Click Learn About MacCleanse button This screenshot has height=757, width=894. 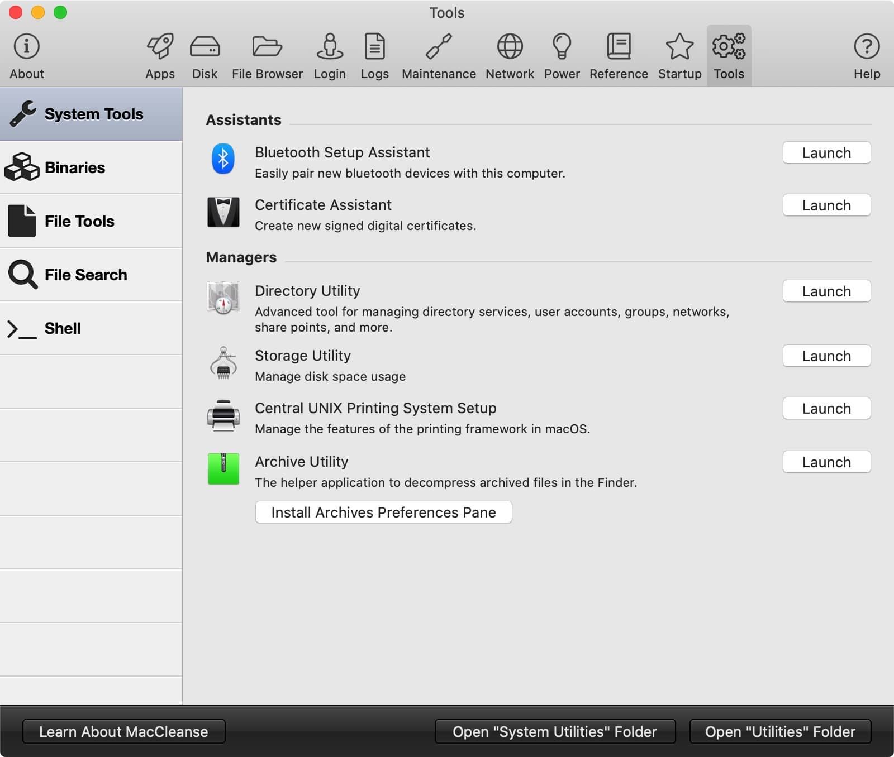tap(123, 732)
